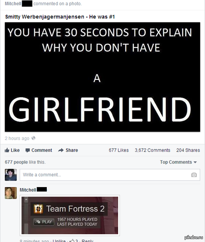This screenshot has width=205, height=242.
Task: Open the Top Comments sort dropdown
Action: [178, 162]
